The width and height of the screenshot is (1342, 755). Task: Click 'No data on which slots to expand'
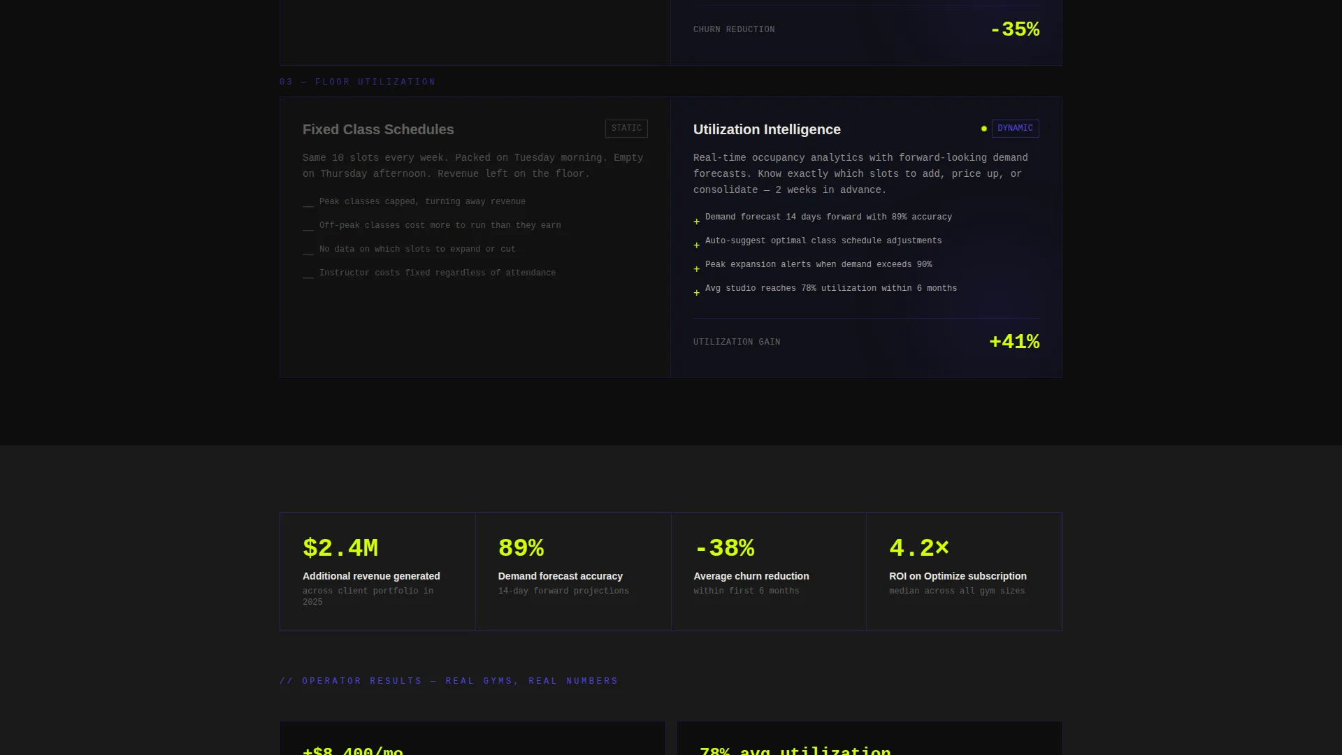417,249
